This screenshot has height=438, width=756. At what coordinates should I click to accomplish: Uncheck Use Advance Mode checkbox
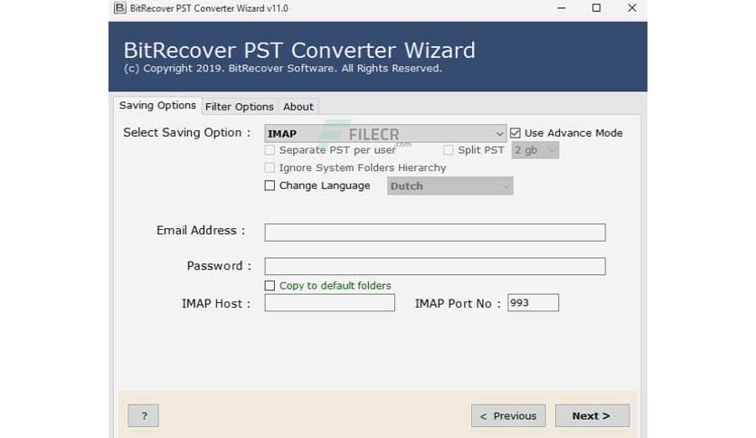pos(515,133)
